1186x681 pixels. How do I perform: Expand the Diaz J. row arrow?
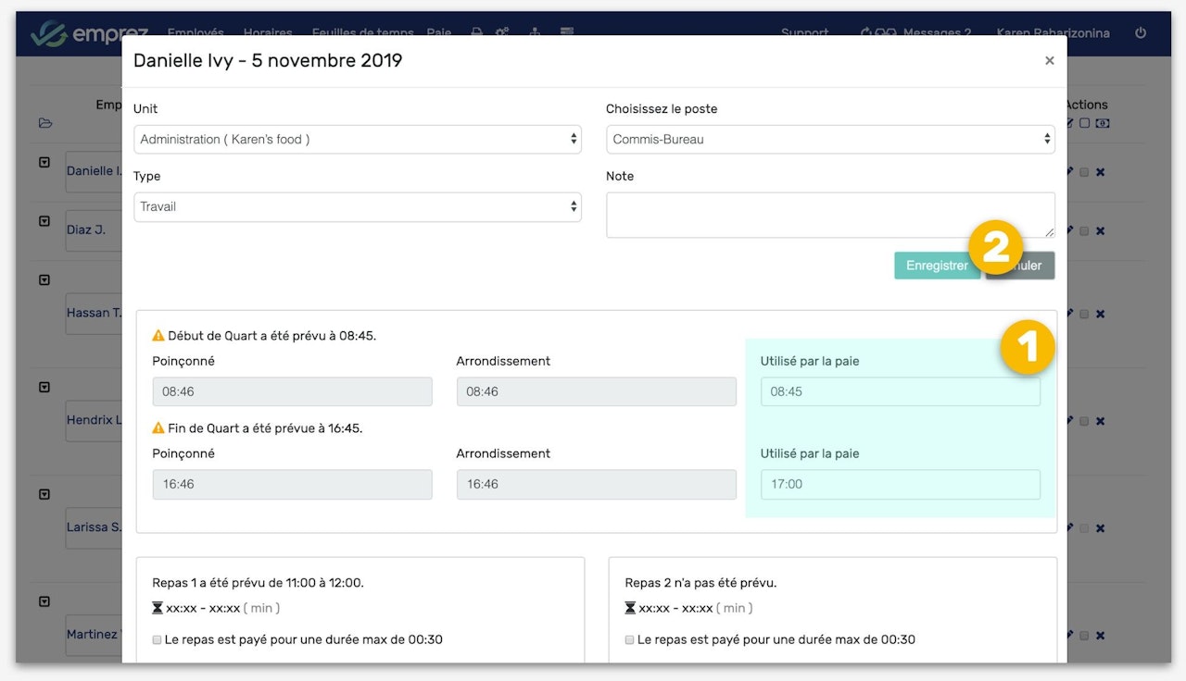[44, 221]
